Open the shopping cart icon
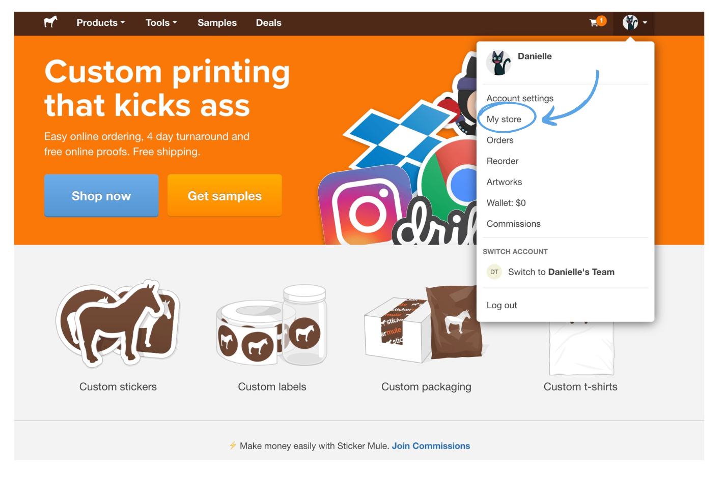The image size is (722, 478). [594, 23]
